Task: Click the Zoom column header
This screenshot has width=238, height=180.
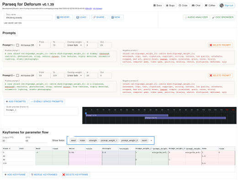Action: pos(210,148)
